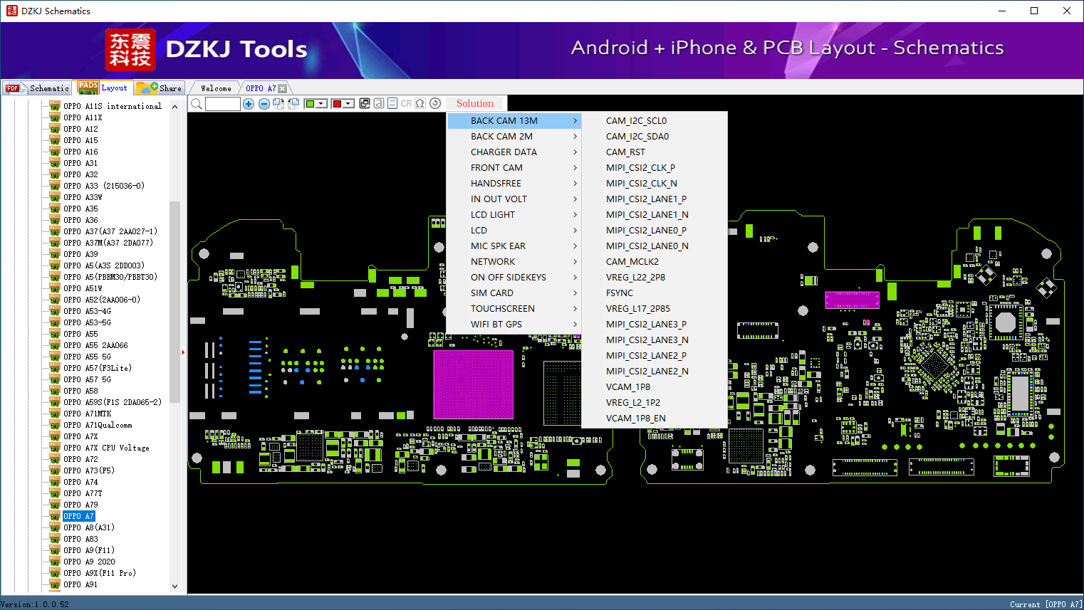Open the MIC SPK EAR submenu
Viewport: 1084px width, 610px height.
pyautogui.click(x=514, y=246)
